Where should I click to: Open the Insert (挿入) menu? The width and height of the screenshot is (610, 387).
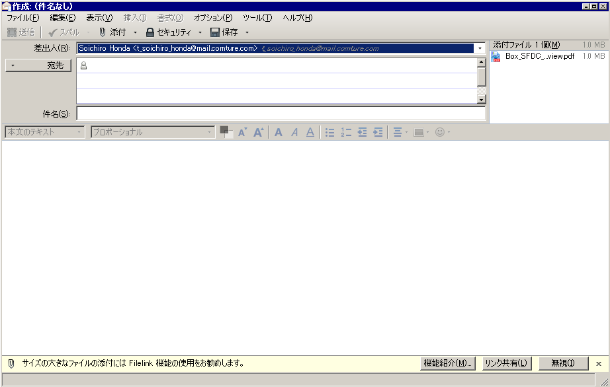(134, 18)
